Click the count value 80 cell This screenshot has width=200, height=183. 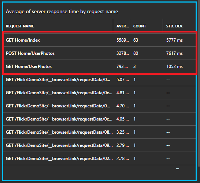pyautogui.click(x=136, y=53)
